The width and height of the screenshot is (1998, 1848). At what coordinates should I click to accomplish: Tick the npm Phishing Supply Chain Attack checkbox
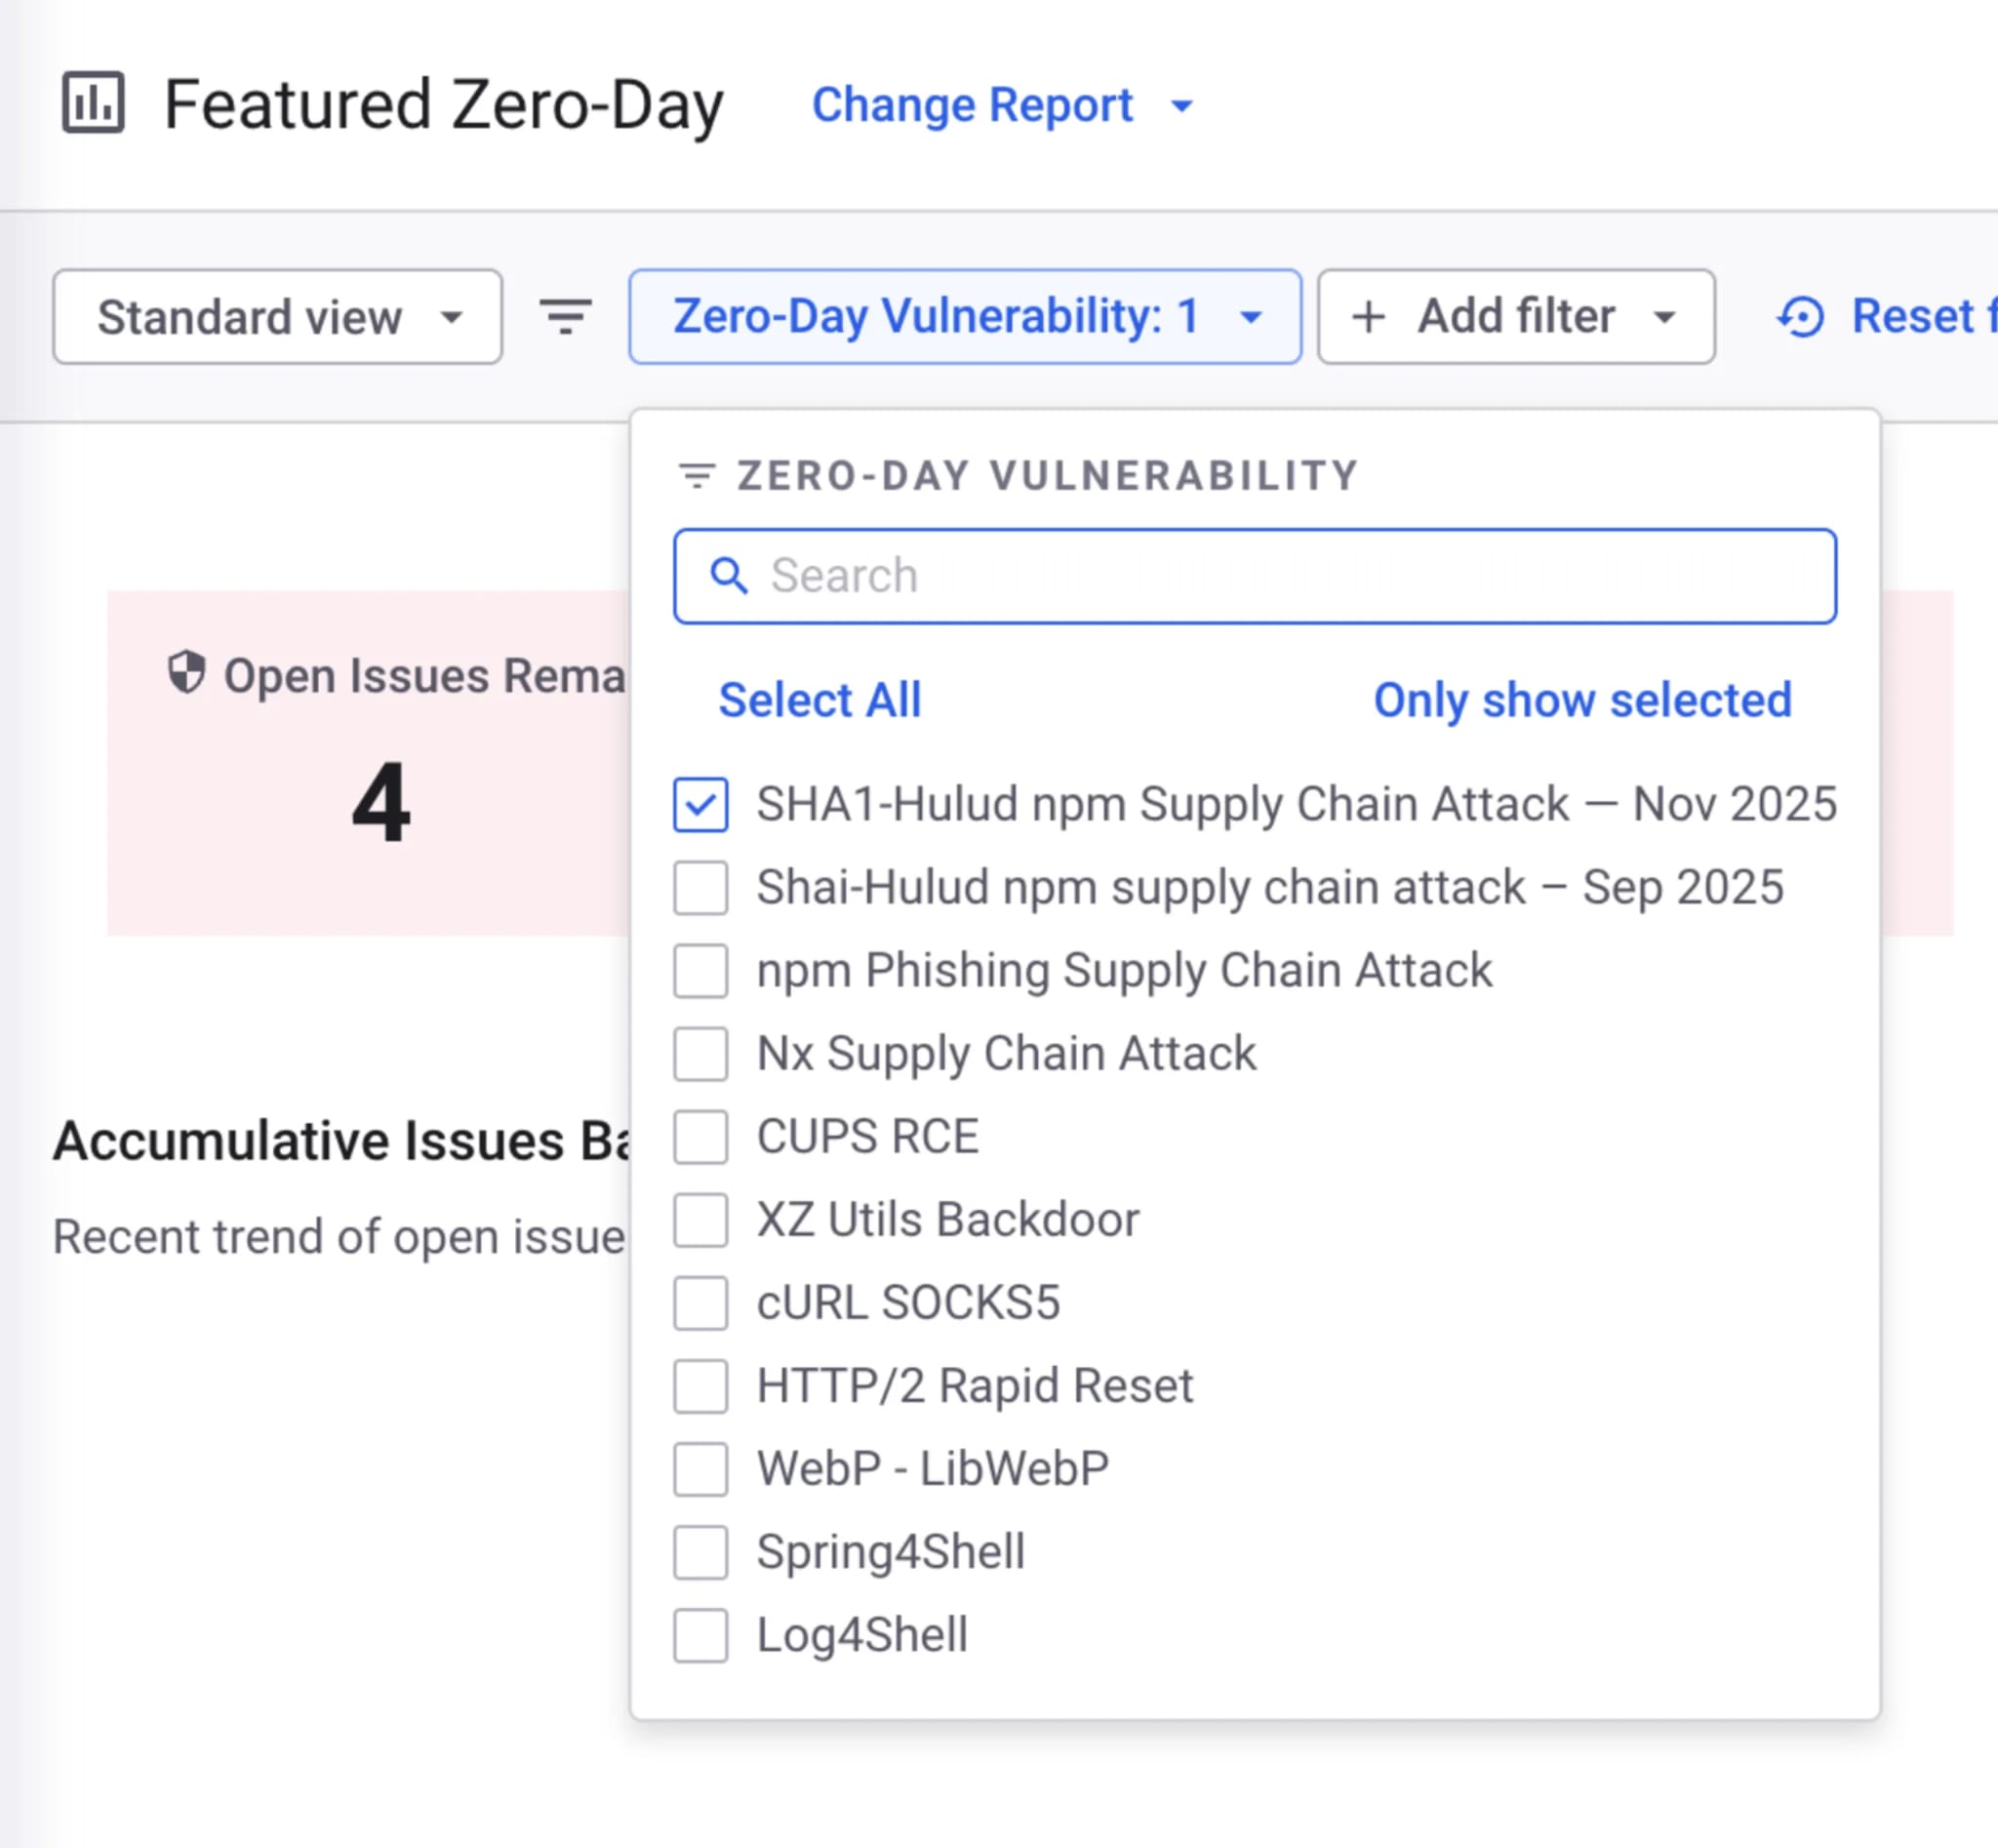(x=701, y=971)
